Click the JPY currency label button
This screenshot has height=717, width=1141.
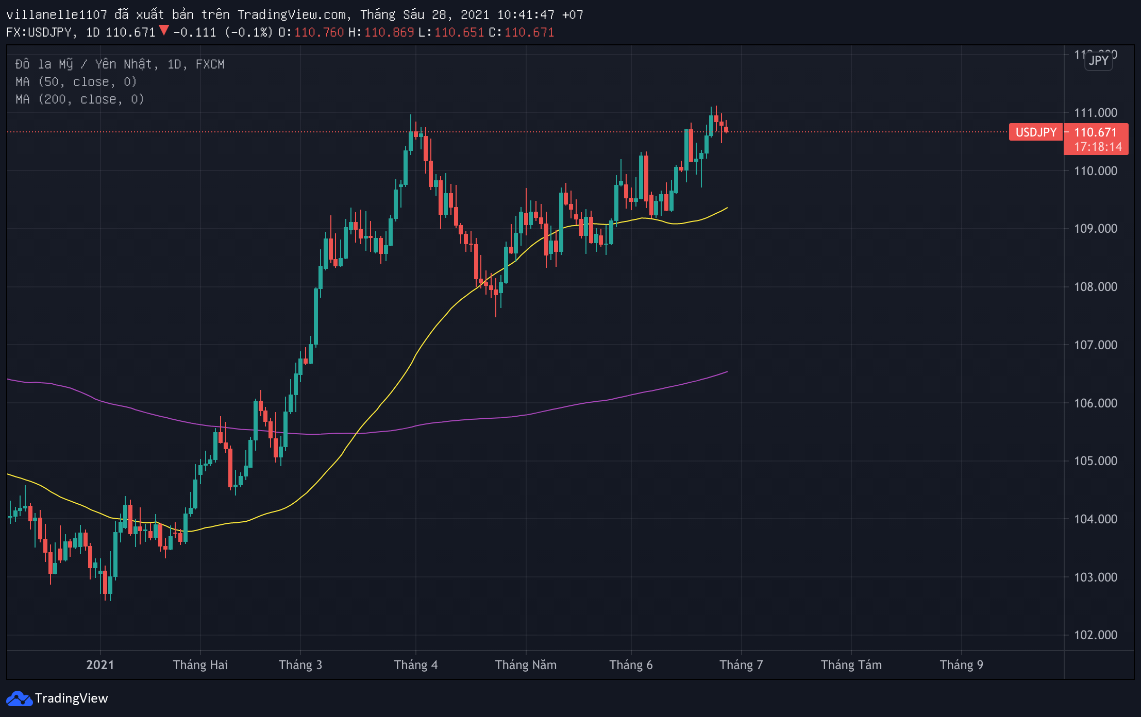pyautogui.click(x=1098, y=61)
